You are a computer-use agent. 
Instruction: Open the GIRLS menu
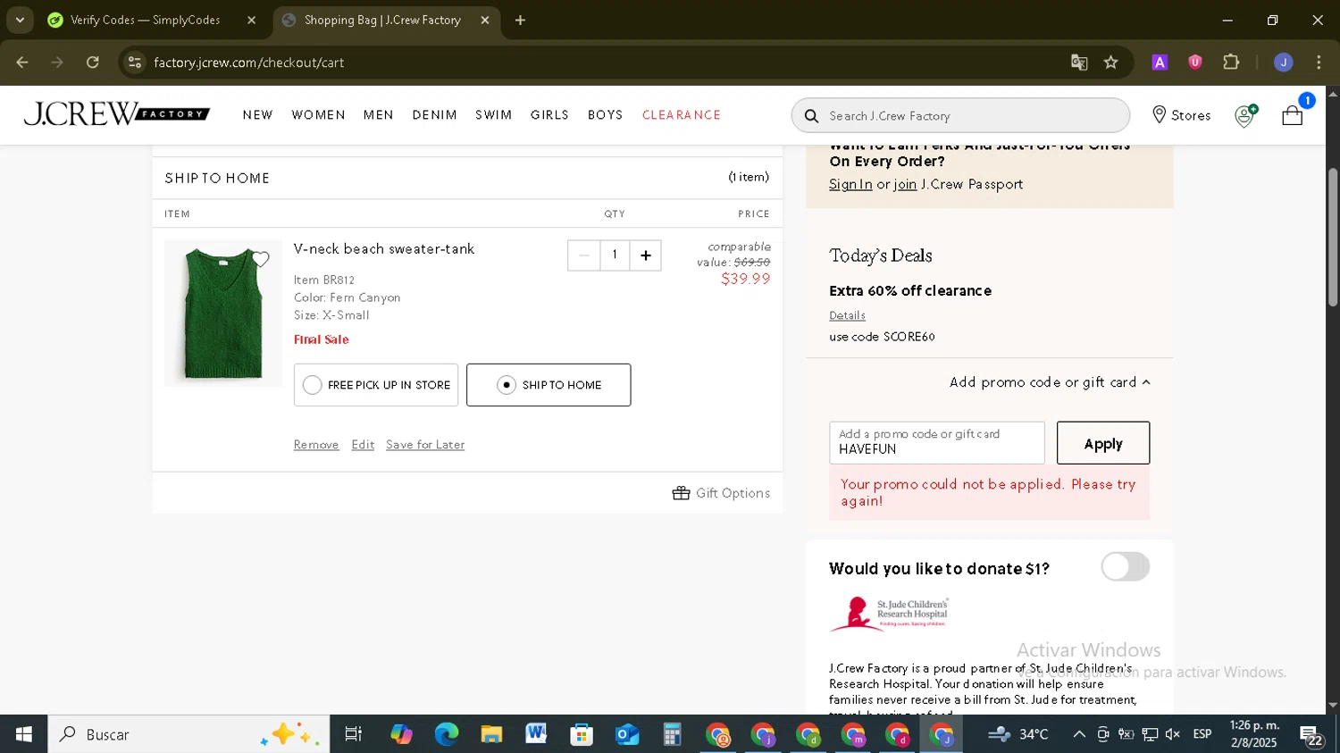tap(549, 115)
